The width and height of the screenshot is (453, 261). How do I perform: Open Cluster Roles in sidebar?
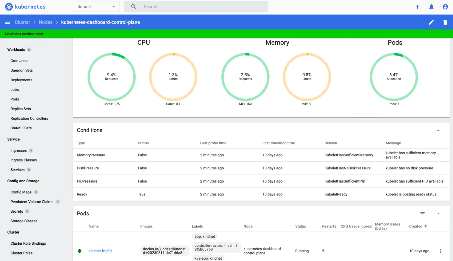(22, 253)
